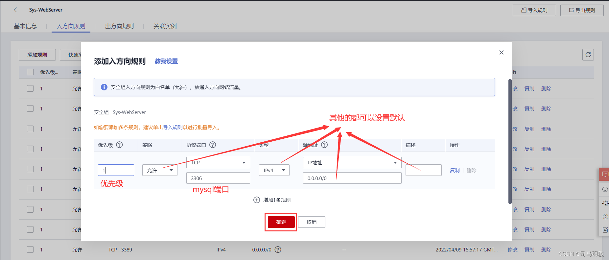Open the red chat feedback sidebar icon
Viewport: 609px width, 260px height.
coord(605,174)
